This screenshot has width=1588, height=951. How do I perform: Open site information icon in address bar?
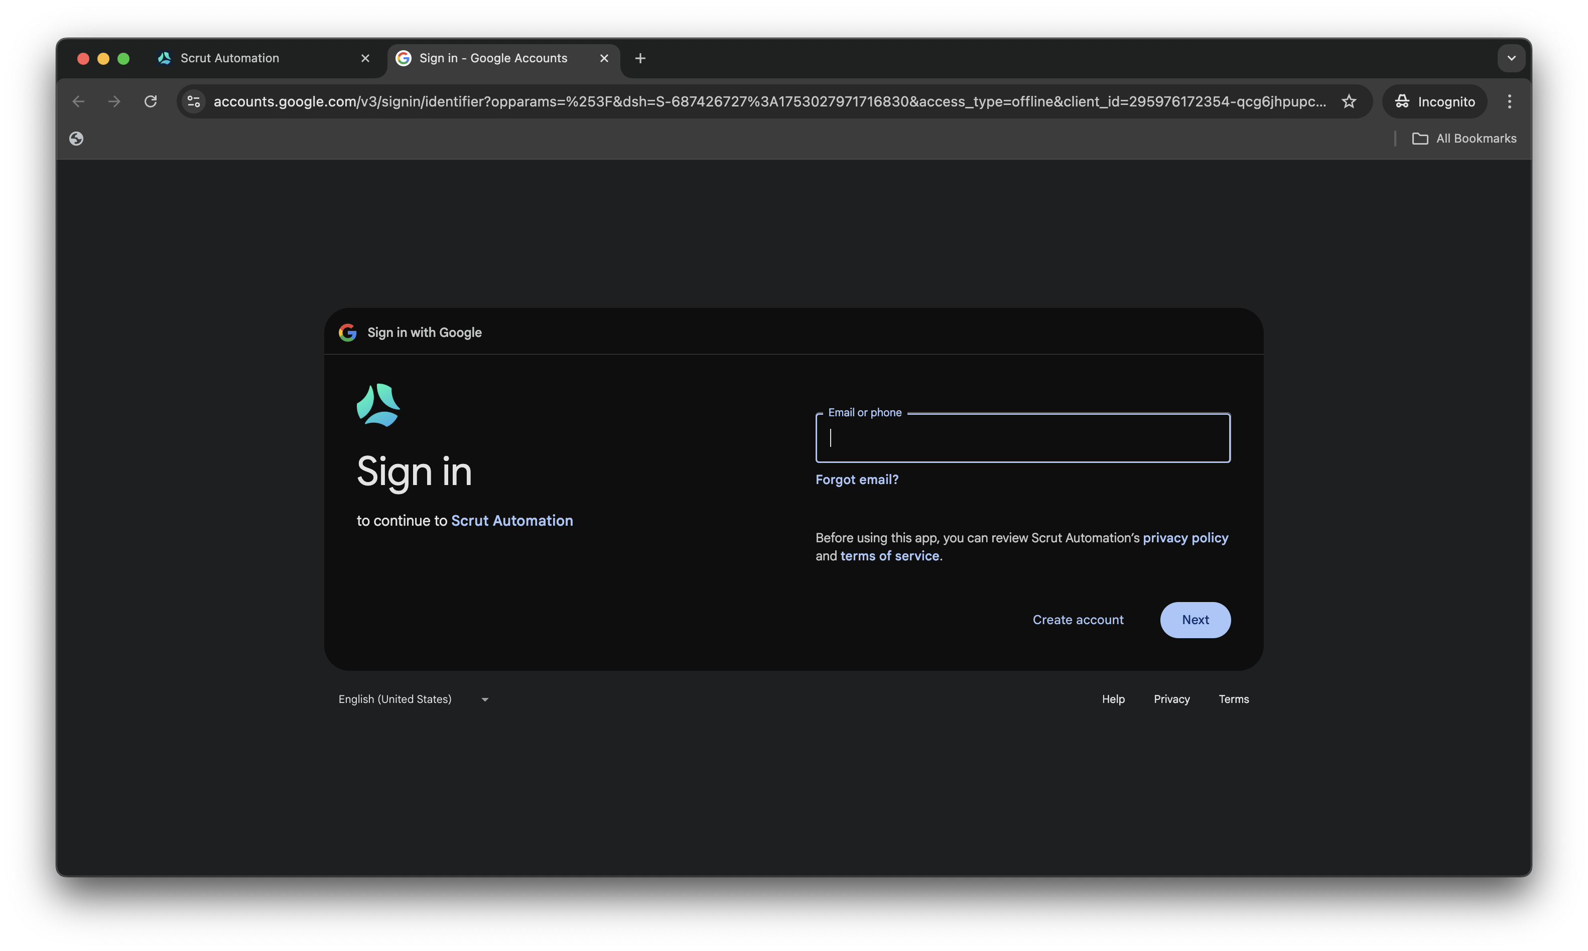193,101
